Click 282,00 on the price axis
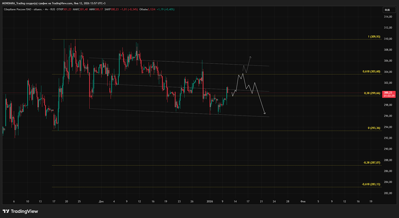The width and height of the screenshot is (399, 218). 388,193
